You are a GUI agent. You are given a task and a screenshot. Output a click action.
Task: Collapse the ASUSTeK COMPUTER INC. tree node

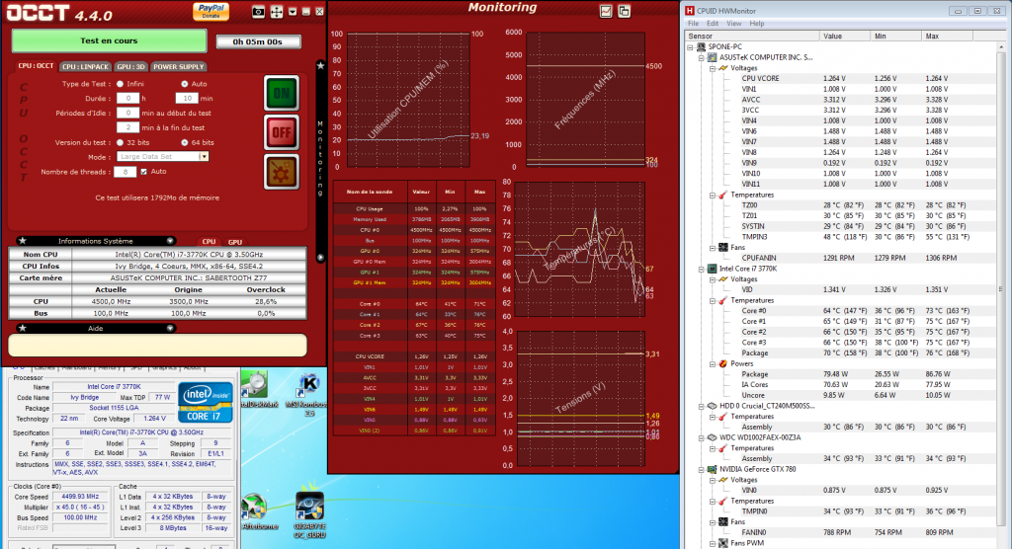[x=701, y=57]
